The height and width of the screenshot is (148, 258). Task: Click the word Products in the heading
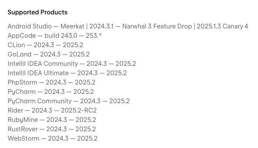tap(54, 12)
